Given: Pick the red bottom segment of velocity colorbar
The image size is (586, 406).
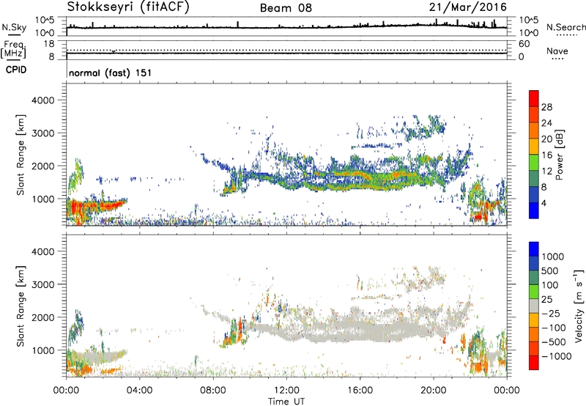Looking at the screenshot, I should [534, 363].
